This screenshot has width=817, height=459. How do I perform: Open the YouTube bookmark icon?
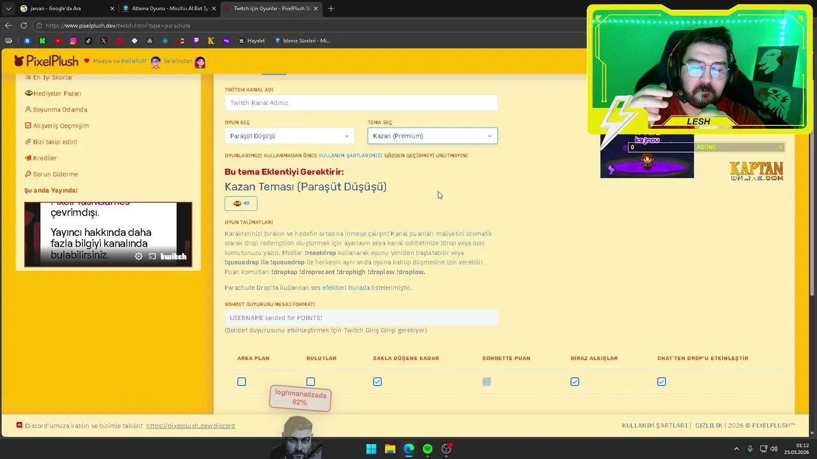coord(57,41)
